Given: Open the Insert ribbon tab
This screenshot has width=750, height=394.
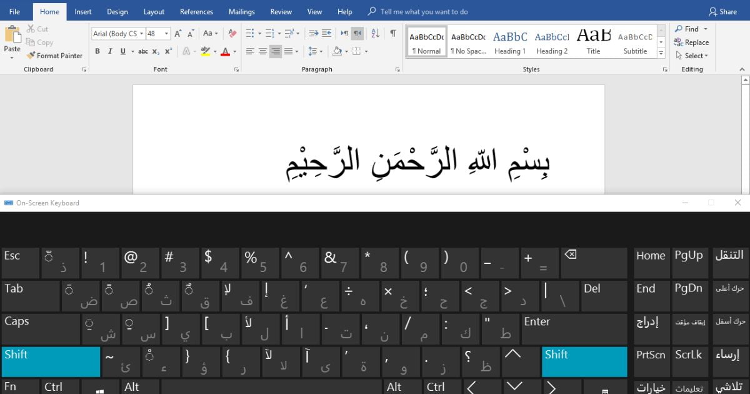Looking at the screenshot, I should (x=83, y=11).
